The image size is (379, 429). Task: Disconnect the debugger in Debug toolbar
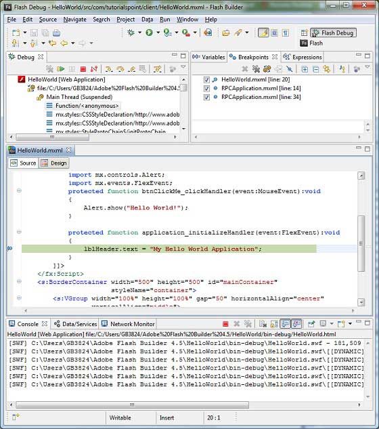click(94, 69)
